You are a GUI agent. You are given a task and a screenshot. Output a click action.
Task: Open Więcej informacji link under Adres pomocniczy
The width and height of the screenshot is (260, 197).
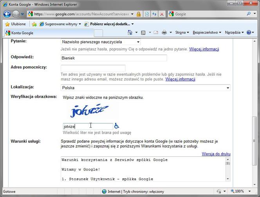[180, 79]
